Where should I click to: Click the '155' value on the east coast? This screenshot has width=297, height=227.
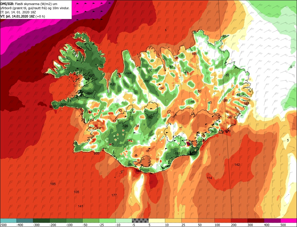pyautogui.click(x=247, y=103)
